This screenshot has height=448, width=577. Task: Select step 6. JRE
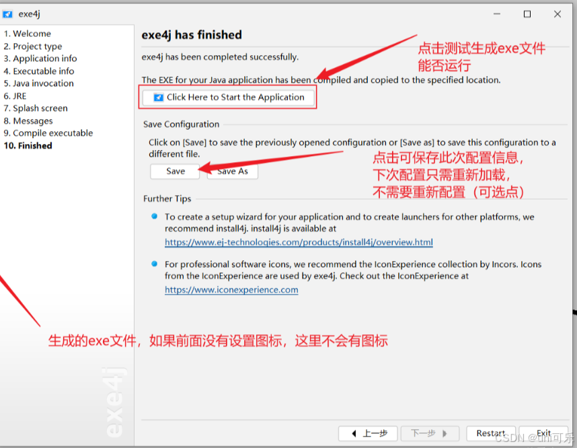[15, 96]
